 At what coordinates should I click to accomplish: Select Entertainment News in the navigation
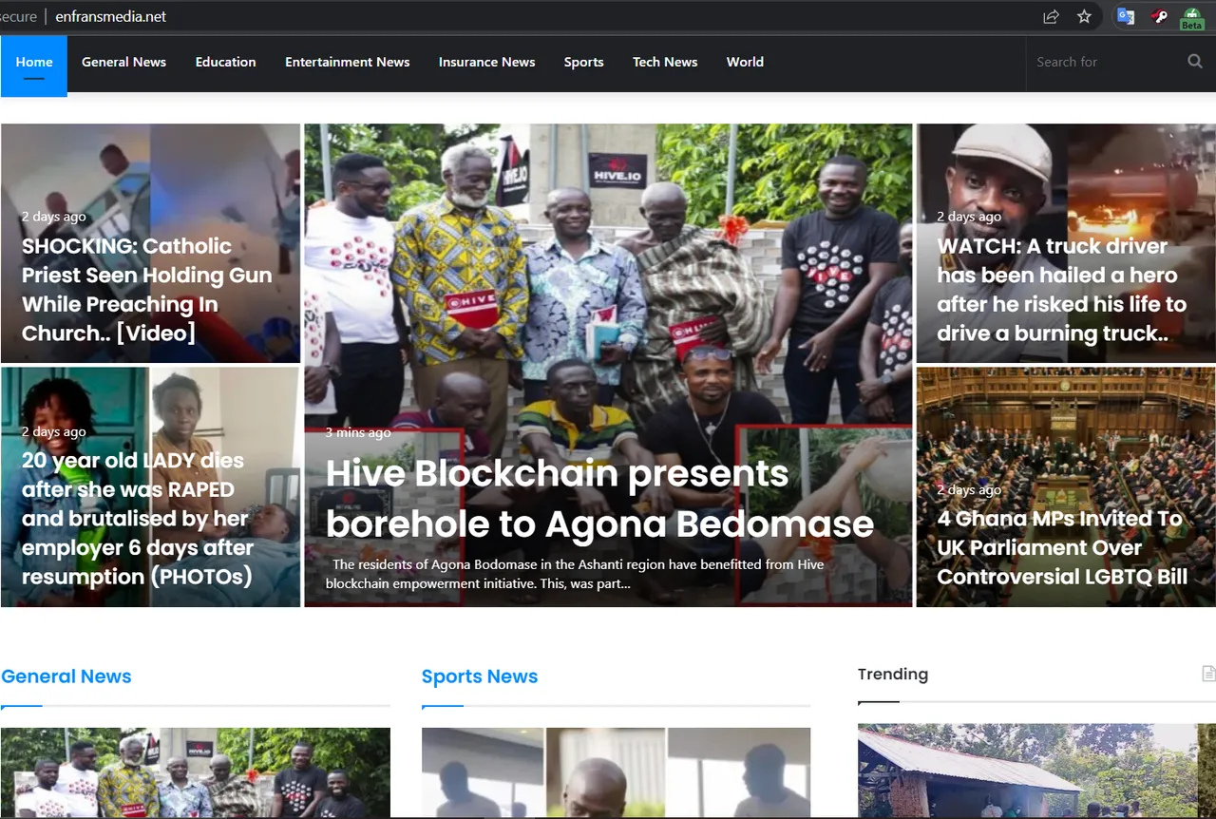tap(348, 62)
